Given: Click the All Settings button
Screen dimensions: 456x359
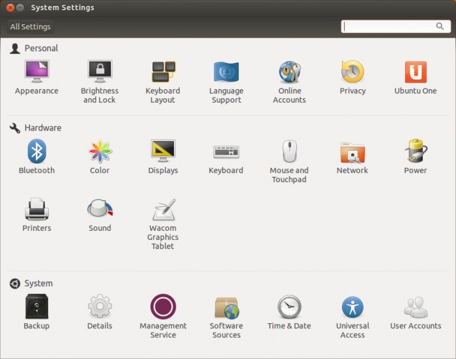Looking at the screenshot, I should [31, 27].
